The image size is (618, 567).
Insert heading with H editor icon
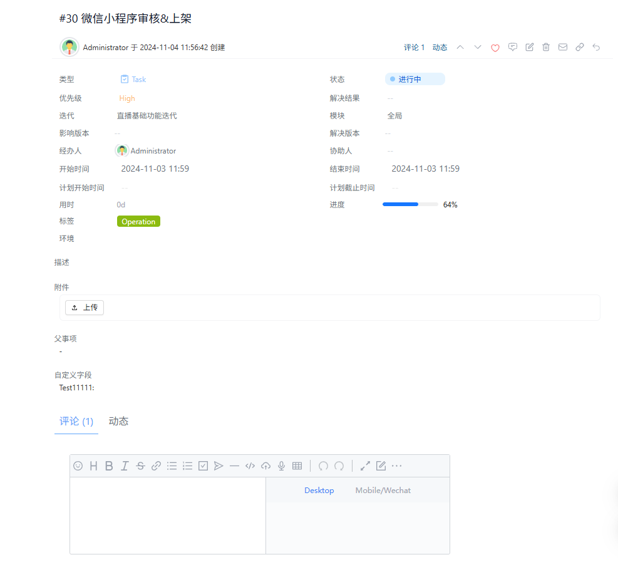tap(93, 466)
